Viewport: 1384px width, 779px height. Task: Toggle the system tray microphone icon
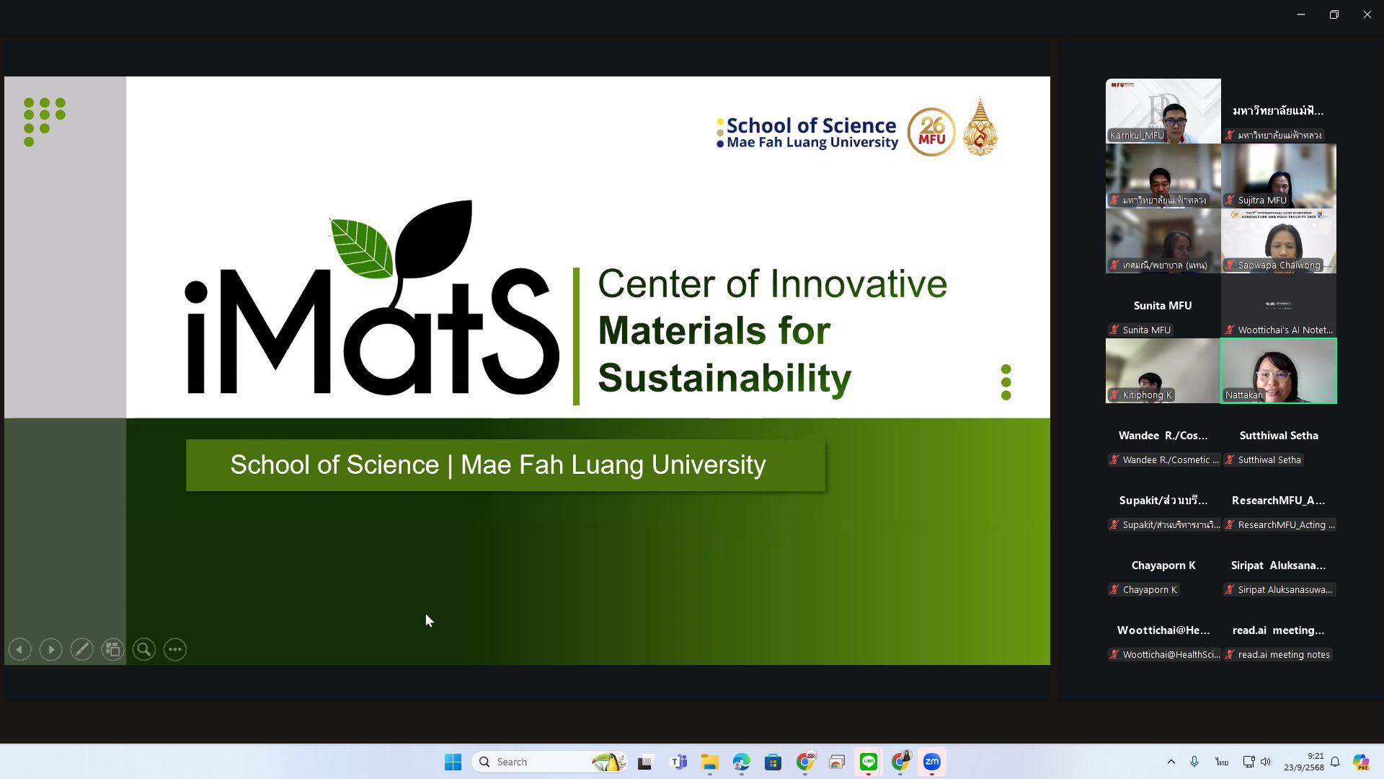click(1194, 762)
